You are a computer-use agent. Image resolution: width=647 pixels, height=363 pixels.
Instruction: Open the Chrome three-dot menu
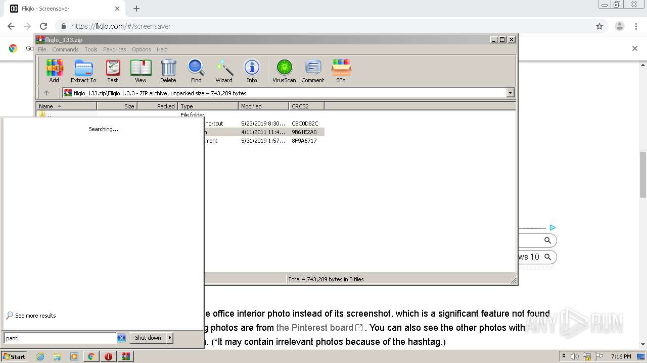point(636,26)
